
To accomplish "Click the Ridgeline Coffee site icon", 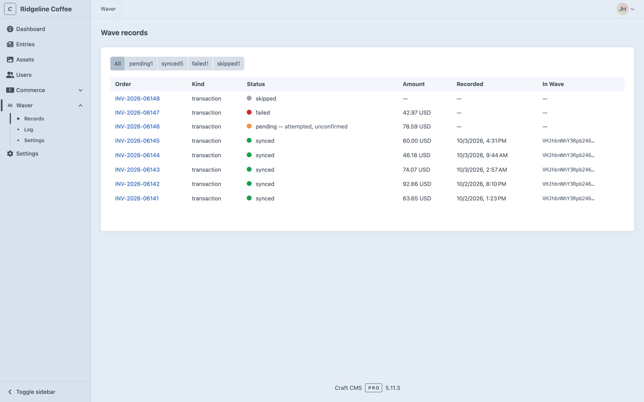I will 10,9.
